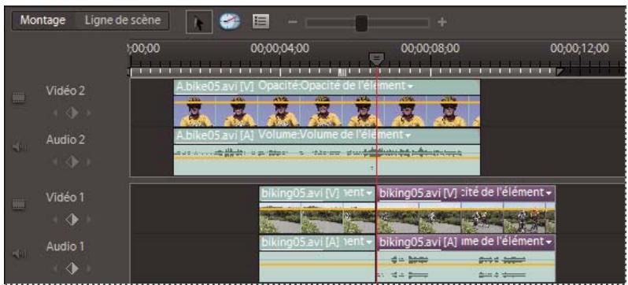628x285 pixels.
Task: Click the first biking05.avi road thumbnail strip
Action: (317, 217)
